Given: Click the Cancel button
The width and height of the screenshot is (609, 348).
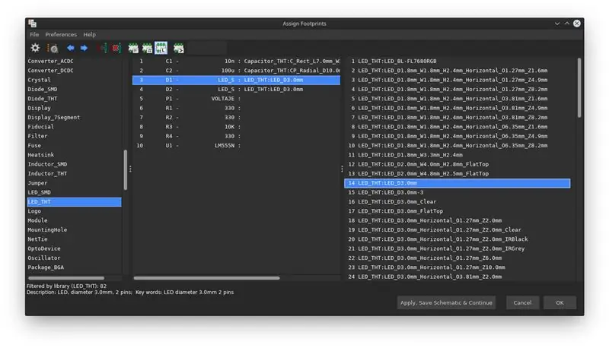Looking at the screenshot, I should point(522,302).
